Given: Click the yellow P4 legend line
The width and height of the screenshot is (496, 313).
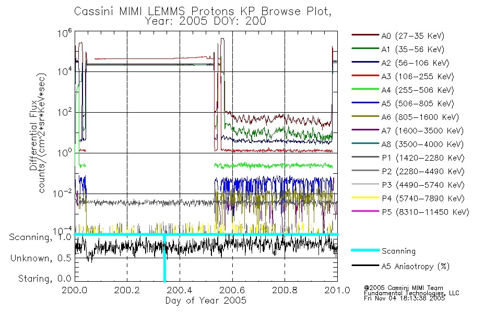Looking at the screenshot, I should 365,198.
